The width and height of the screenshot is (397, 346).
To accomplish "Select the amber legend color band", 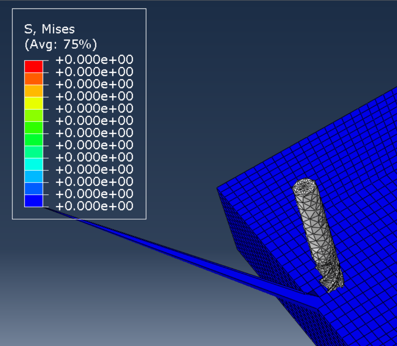I will click(34, 91).
